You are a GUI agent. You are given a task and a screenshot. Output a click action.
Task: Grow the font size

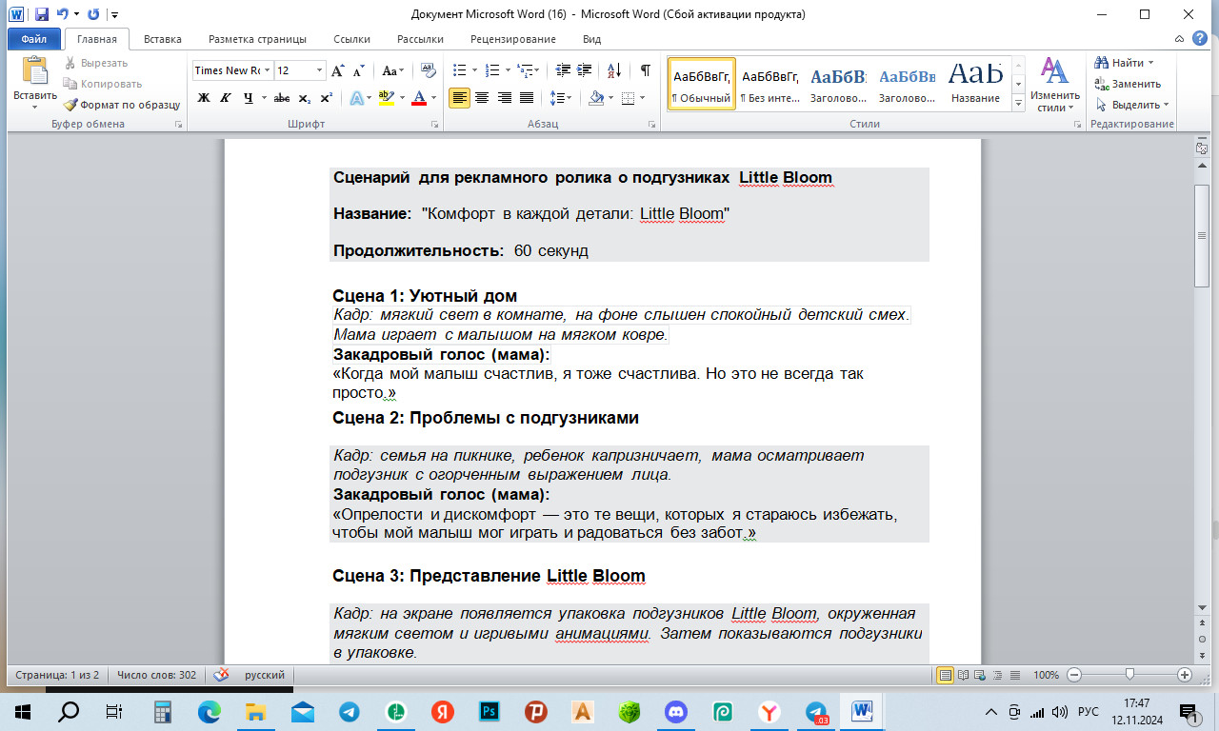pos(338,70)
